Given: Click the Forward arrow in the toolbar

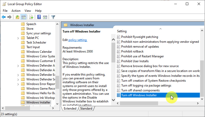Looking at the screenshot, I should point(9,17).
